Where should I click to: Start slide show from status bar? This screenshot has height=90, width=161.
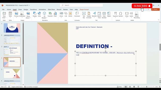pyautogui.click(x=138, y=87)
